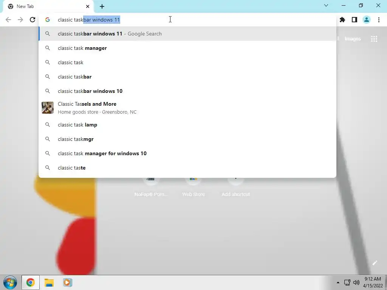Select classic task manager for windows 10
Viewport: 387px width, 290px height.
pyautogui.click(x=187, y=153)
